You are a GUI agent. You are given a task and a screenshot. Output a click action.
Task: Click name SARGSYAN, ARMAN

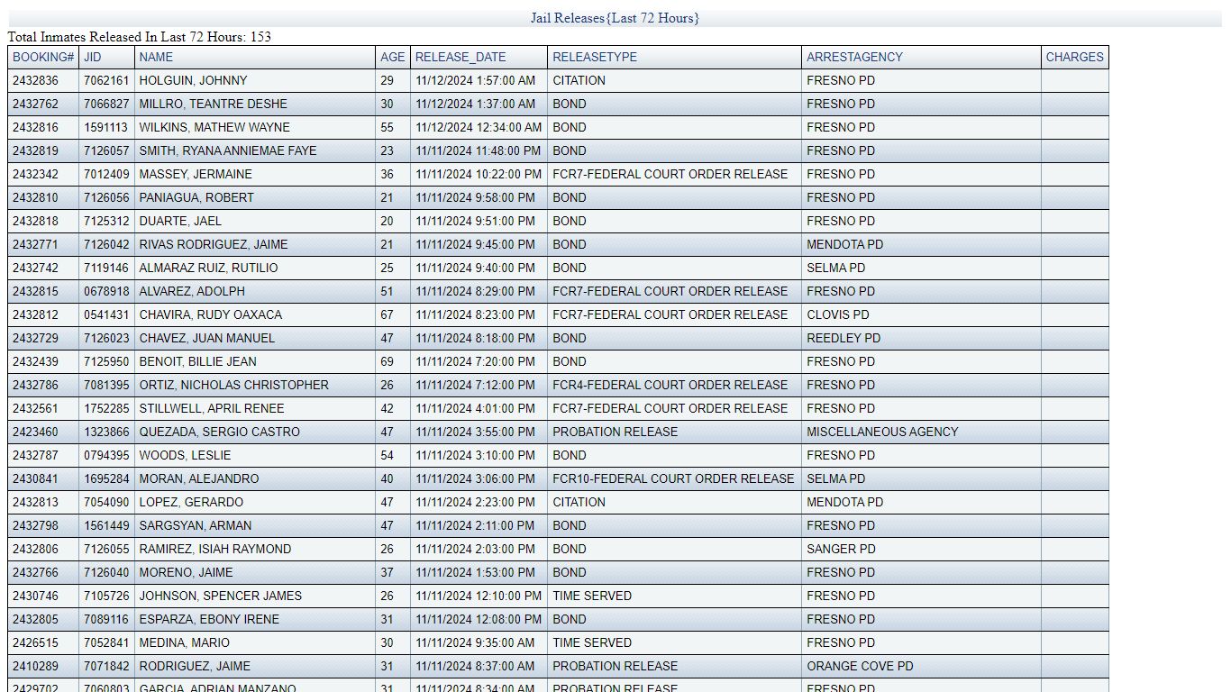[x=196, y=525]
